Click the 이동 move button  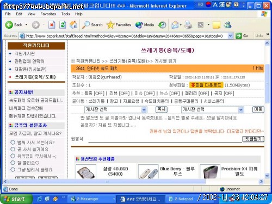pyautogui.click(x=258, y=109)
